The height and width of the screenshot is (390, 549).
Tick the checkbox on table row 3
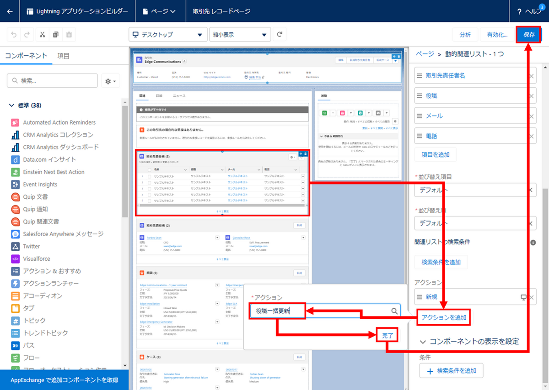tap(149, 188)
